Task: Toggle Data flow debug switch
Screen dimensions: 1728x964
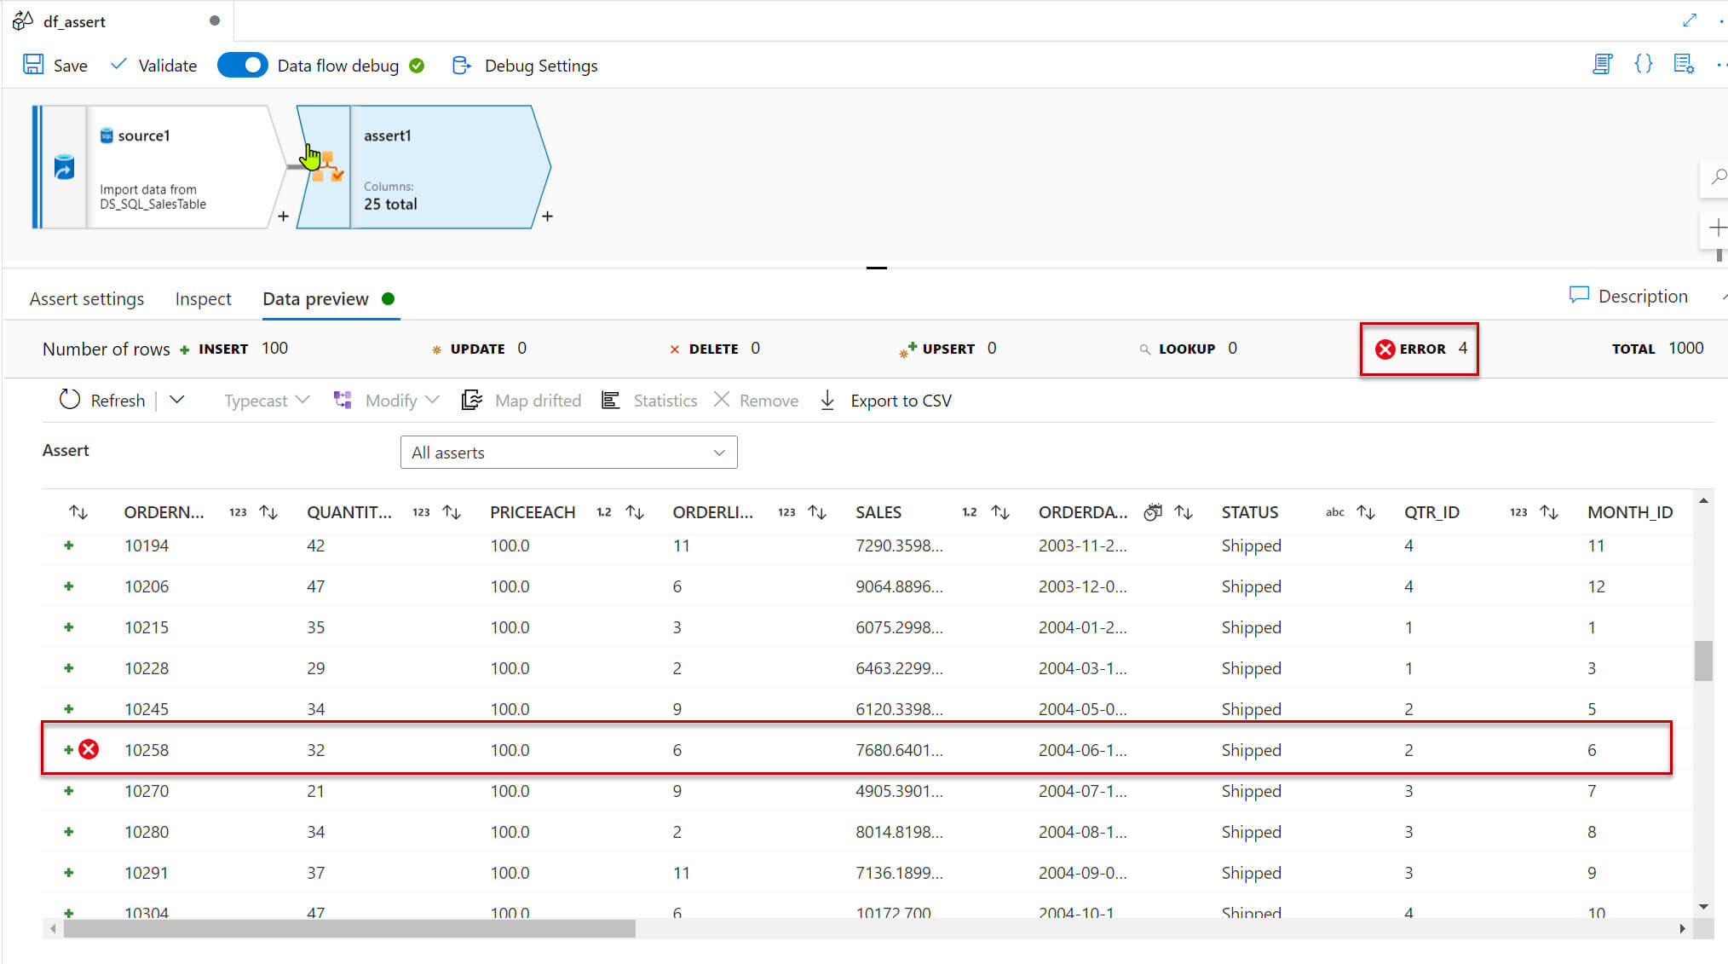Action: pyautogui.click(x=242, y=66)
